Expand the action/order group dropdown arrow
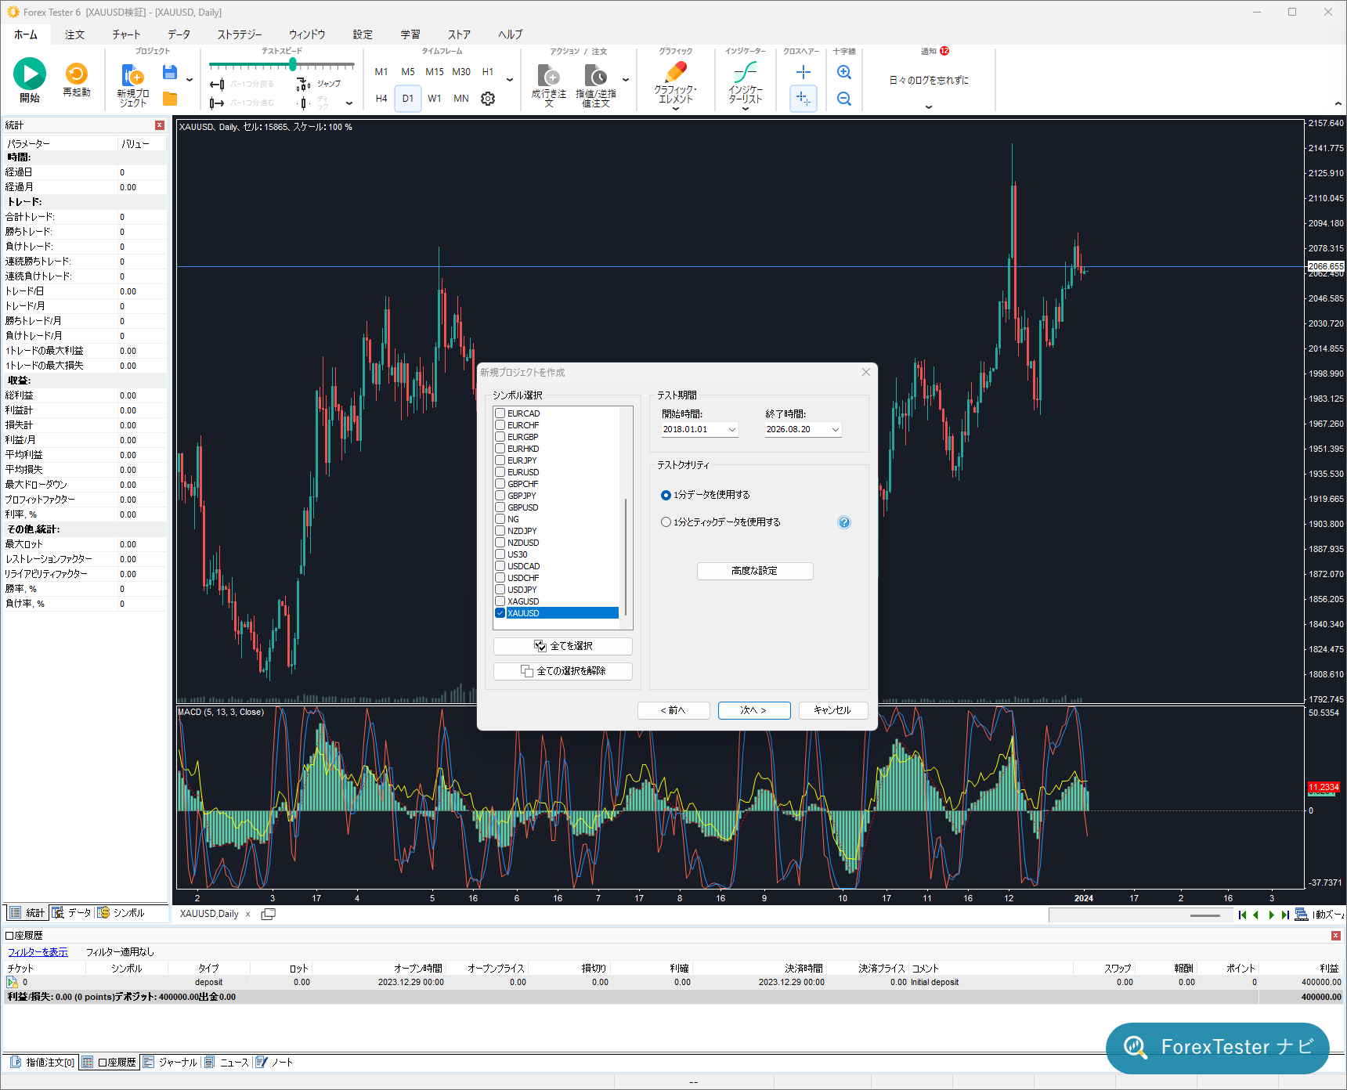 click(x=626, y=80)
